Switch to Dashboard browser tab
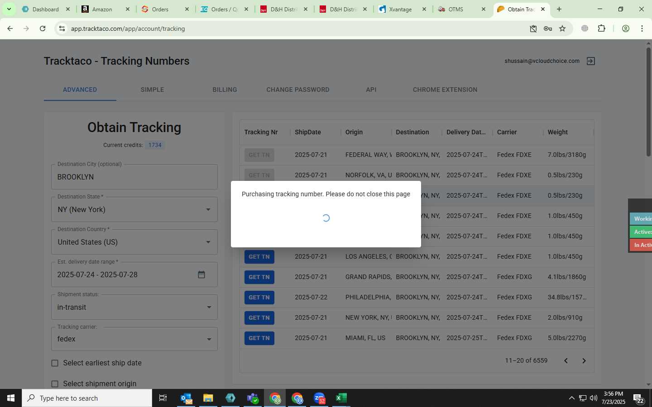This screenshot has width=652, height=407. (45, 9)
